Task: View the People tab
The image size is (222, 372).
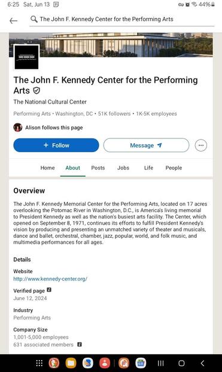Action: pos(174,168)
